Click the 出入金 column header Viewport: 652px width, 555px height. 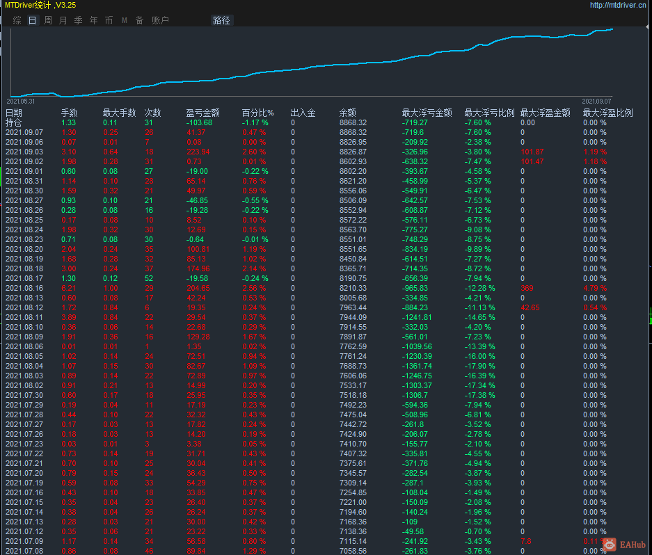coord(303,113)
